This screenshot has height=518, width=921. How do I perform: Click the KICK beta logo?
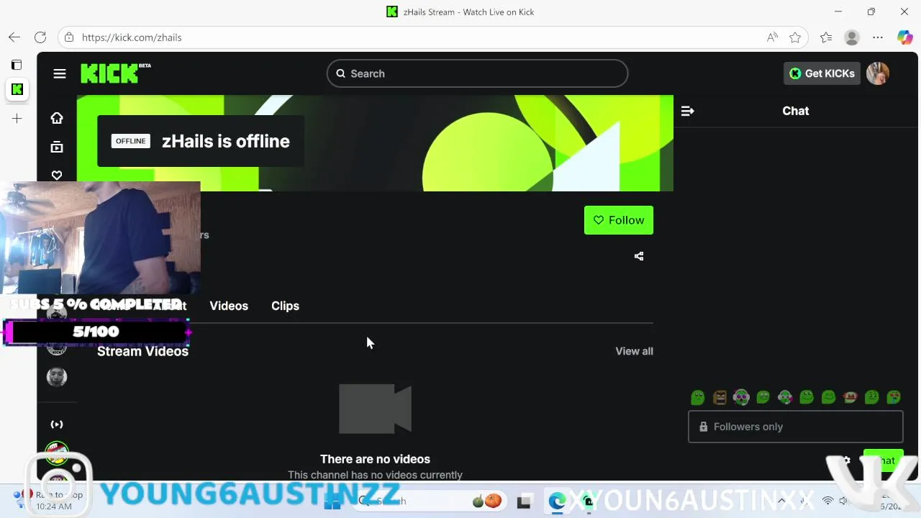[x=115, y=73]
